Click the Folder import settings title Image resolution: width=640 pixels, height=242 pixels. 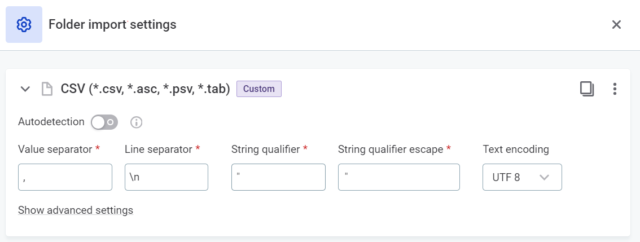pyautogui.click(x=112, y=25)
